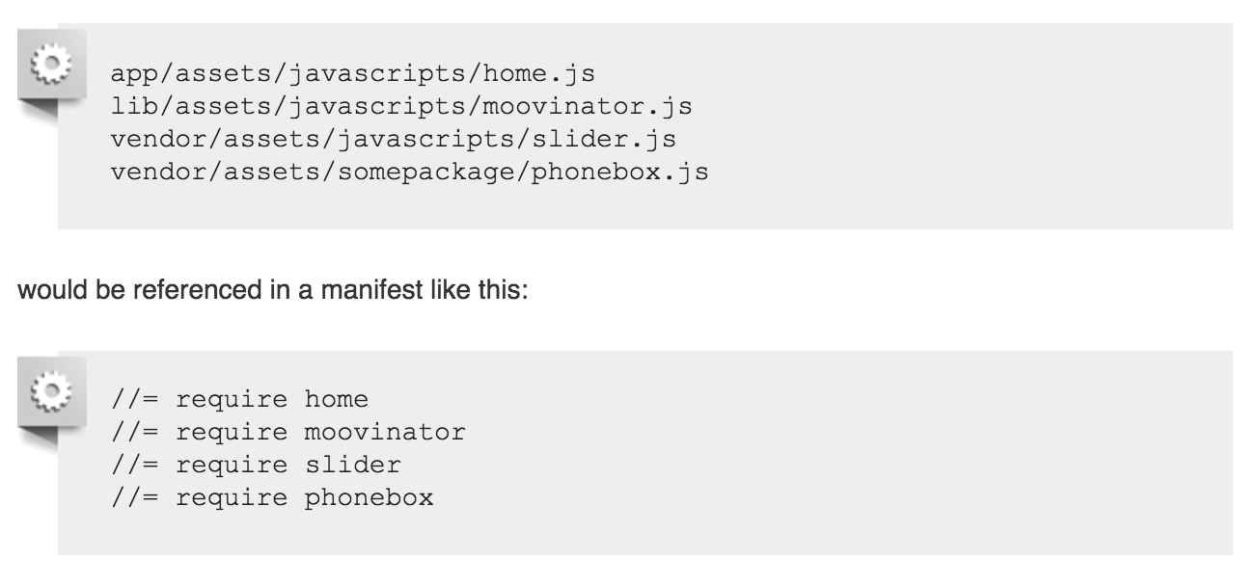The height and width of the screenshot is (586, 1260).
Task: Click the '//= require home' line
Action: coord(240,399)
